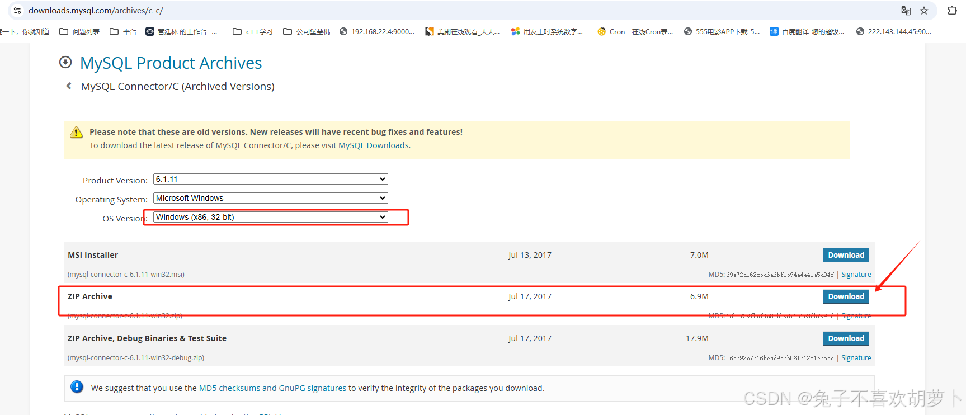
Task: Open the 555电影APP下载 bookmark
Action: click(722, 32)
